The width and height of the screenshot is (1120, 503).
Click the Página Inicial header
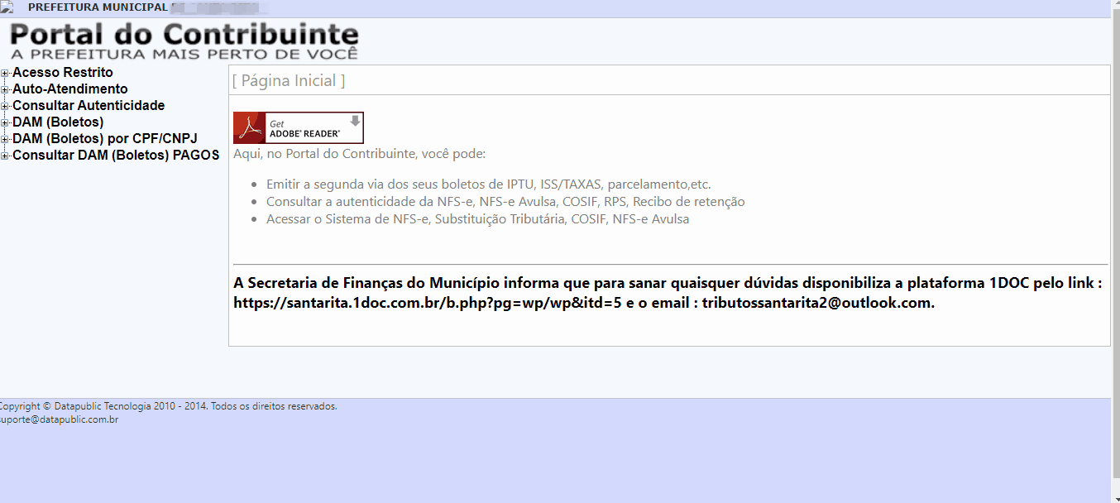(x=289, y=80)
